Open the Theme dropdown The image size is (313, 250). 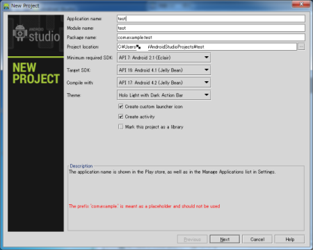(x=164, y=95)
